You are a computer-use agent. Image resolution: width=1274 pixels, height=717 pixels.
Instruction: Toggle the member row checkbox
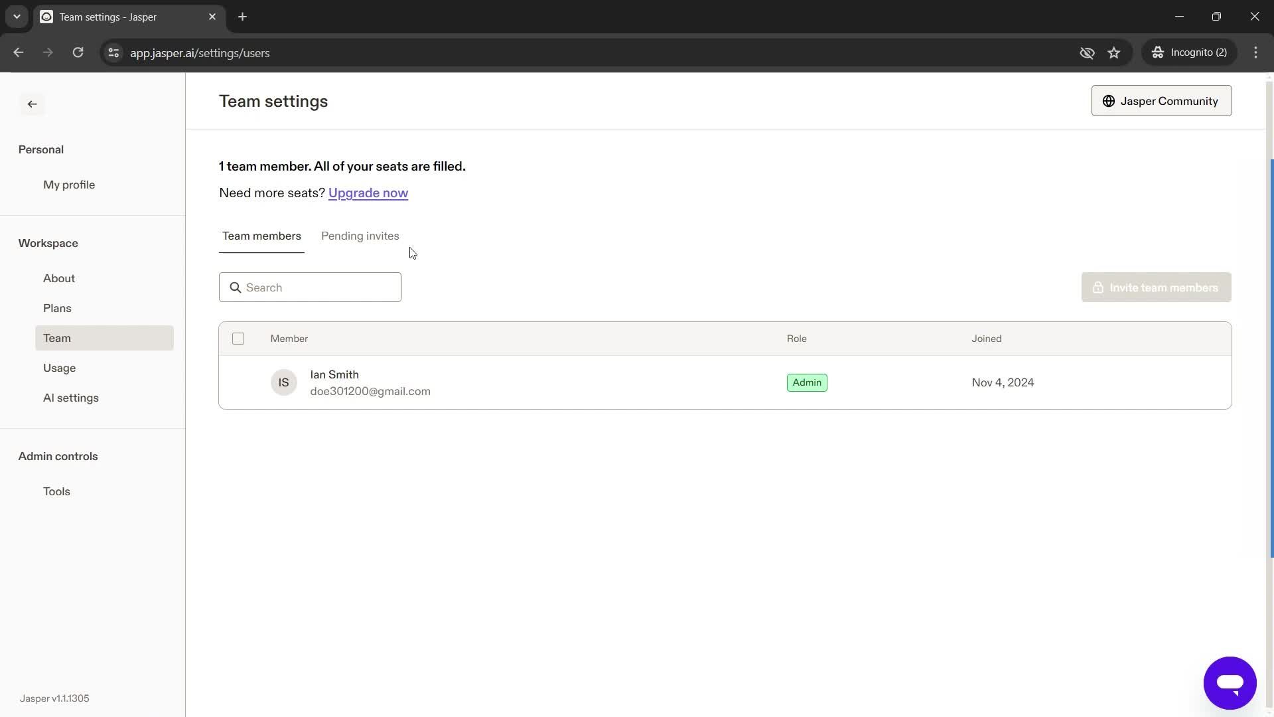point(238,382)
